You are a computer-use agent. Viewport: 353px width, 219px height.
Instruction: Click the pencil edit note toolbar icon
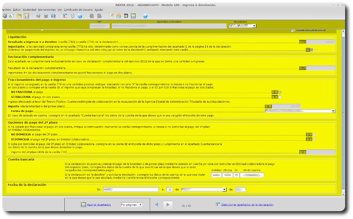click(111, 16)
